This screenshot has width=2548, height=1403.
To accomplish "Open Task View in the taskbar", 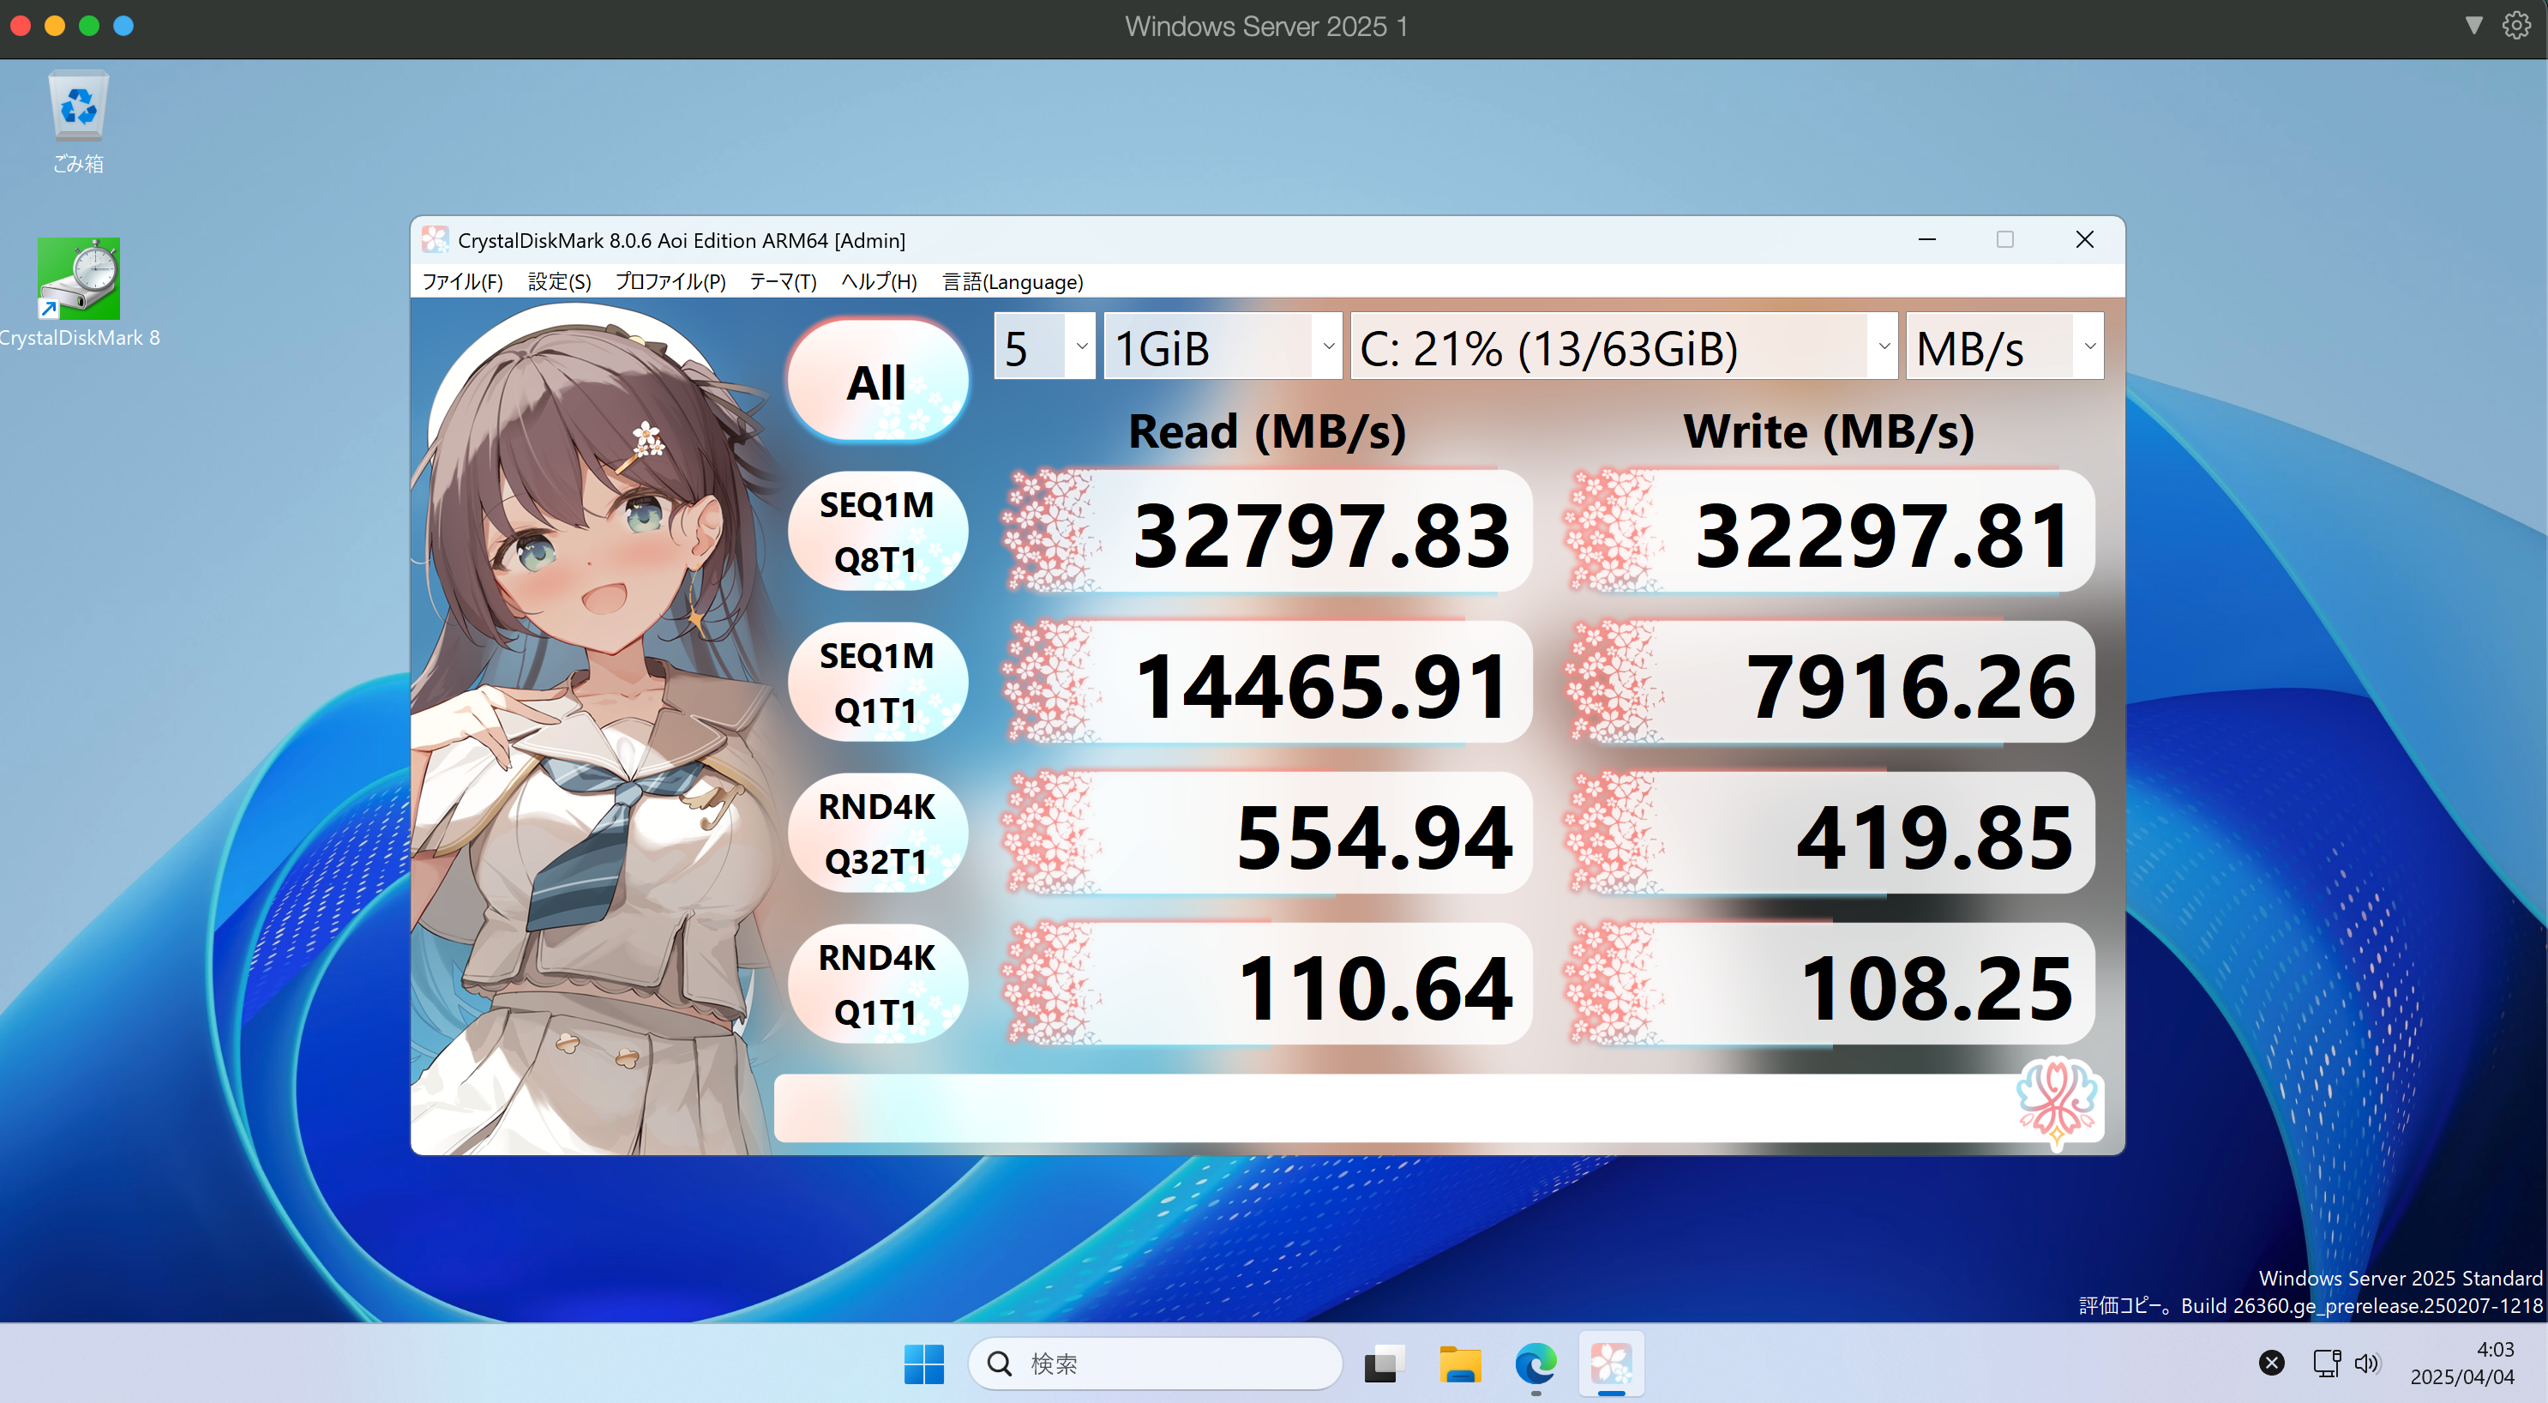I will click(x=1384, y=1364).
